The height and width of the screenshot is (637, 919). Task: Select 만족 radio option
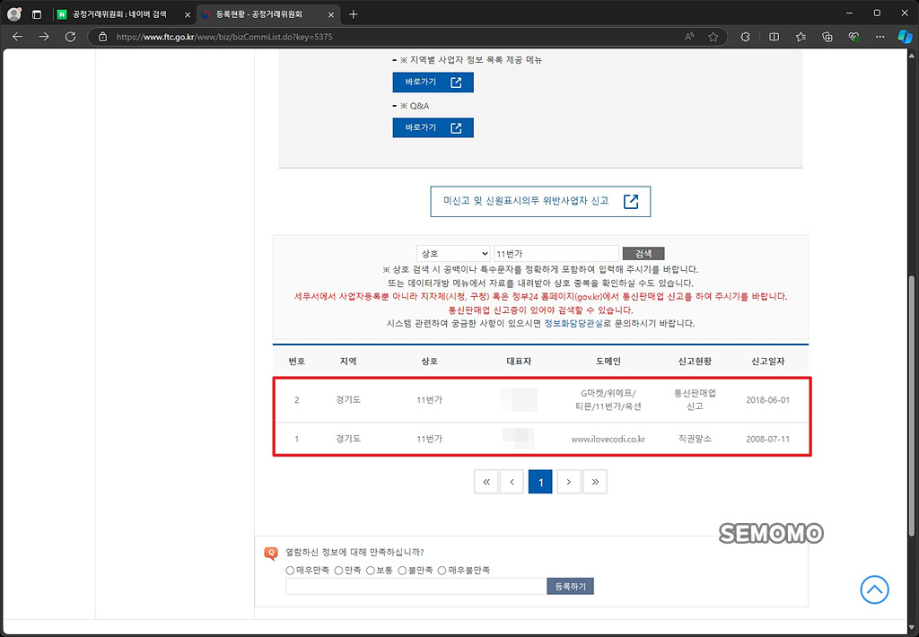pyautogui.click(x=338, y=571)
